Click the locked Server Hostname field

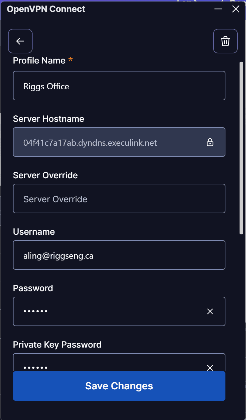[119, 142]
